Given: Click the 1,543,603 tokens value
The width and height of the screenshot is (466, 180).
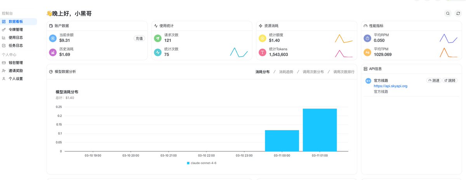Looking at the screenshot, I should [x=278, y=55].
